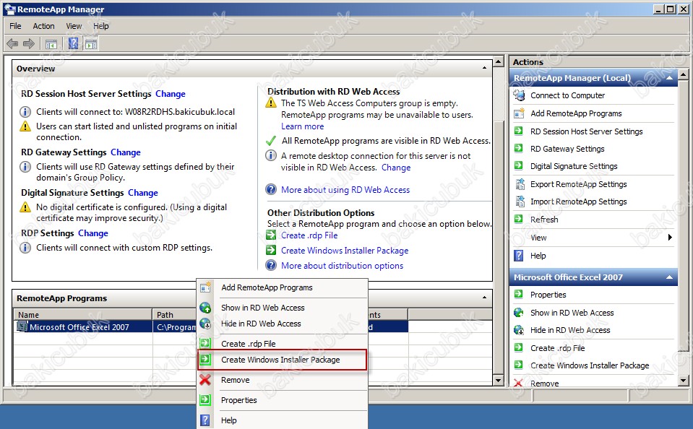693x429 pixels.
Task: Click the Export RemoteApp Settings icon
Action: point(520,183)
